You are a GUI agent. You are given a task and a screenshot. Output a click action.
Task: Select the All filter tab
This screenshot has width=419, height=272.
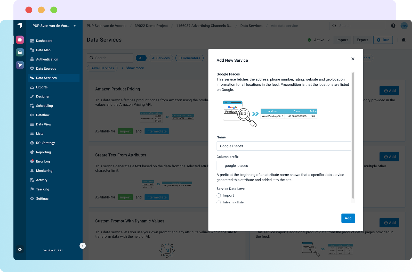pyautogui.click(x=141, y=58)
